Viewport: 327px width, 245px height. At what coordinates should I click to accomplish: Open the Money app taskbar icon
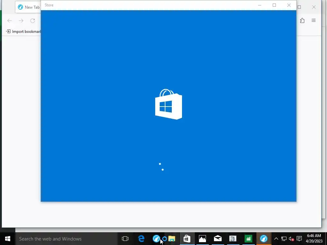click(x=248, y=239)
